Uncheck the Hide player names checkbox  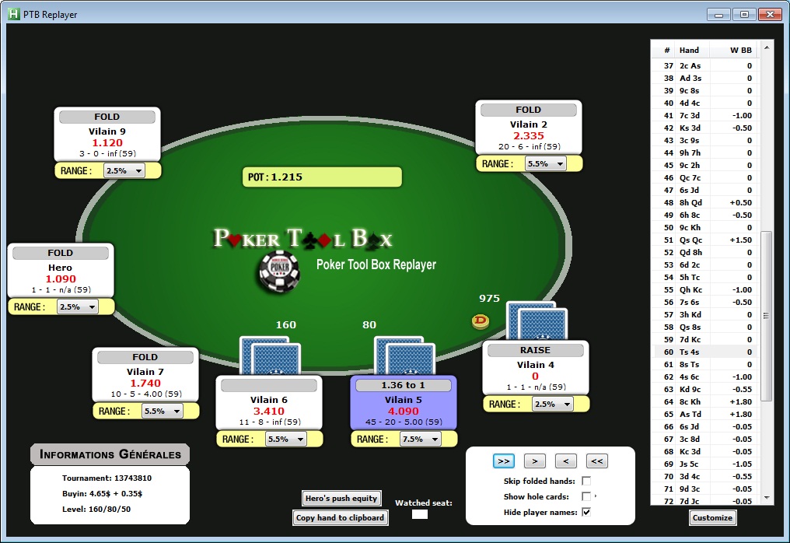coord(586,512)
